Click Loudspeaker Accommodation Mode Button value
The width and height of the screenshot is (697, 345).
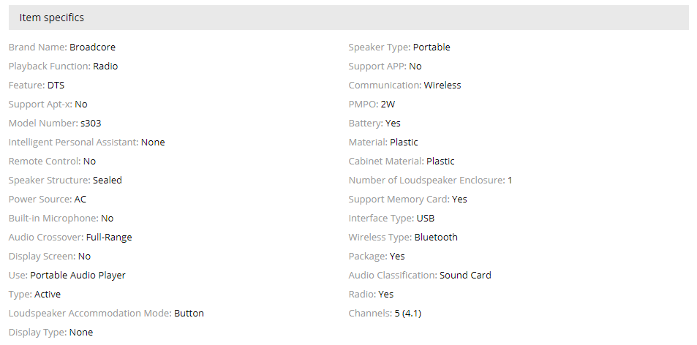pos(189,314)
